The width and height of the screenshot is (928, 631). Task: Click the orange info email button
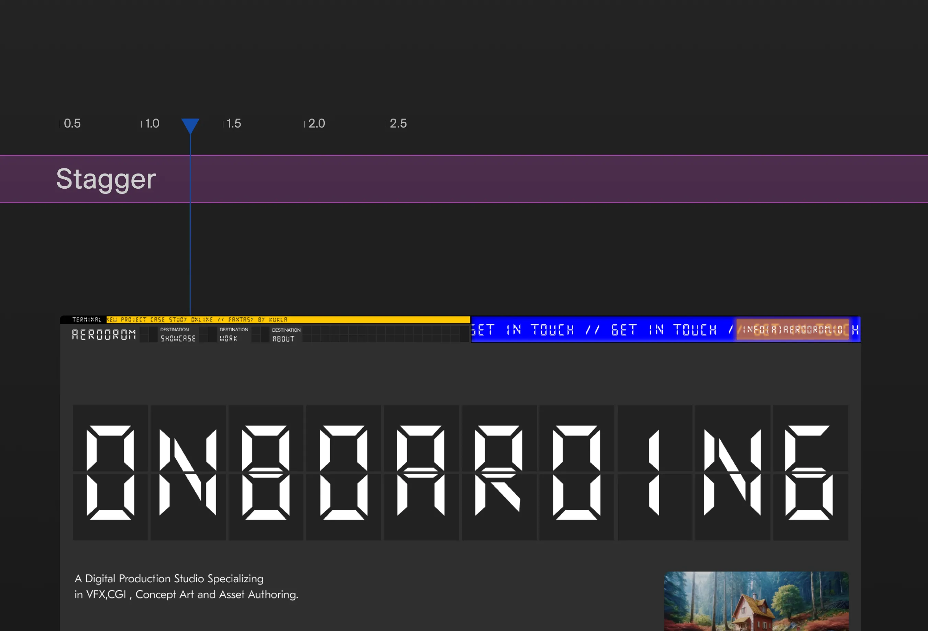tap(792, 330)
